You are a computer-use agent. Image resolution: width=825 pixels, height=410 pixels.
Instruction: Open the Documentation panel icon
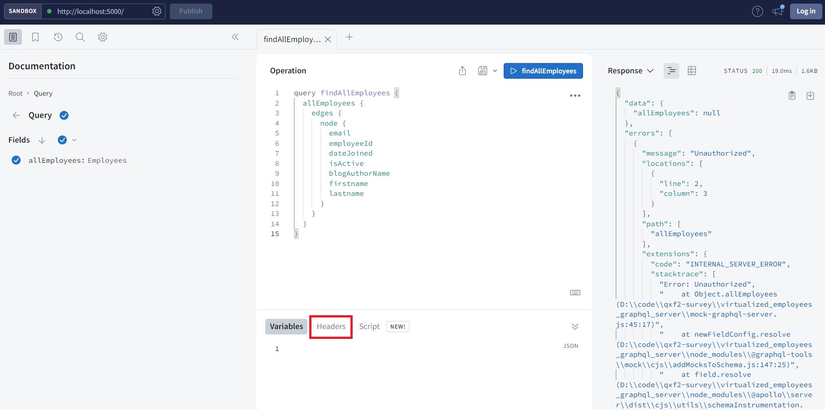point(13,37)
